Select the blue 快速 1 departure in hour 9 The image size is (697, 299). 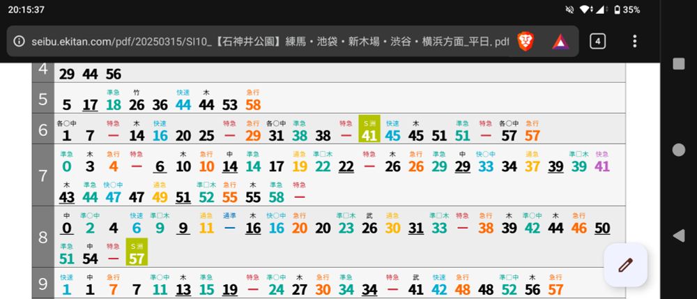click(x=67, y=285)
